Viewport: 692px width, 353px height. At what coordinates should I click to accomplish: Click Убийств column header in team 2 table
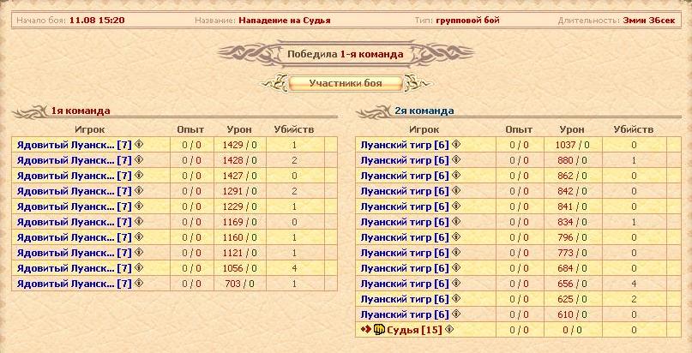[634, 129]
